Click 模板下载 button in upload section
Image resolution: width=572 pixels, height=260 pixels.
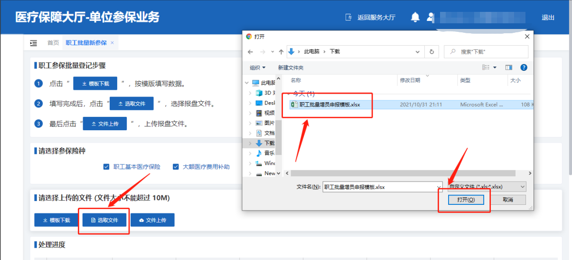(56, 220)
